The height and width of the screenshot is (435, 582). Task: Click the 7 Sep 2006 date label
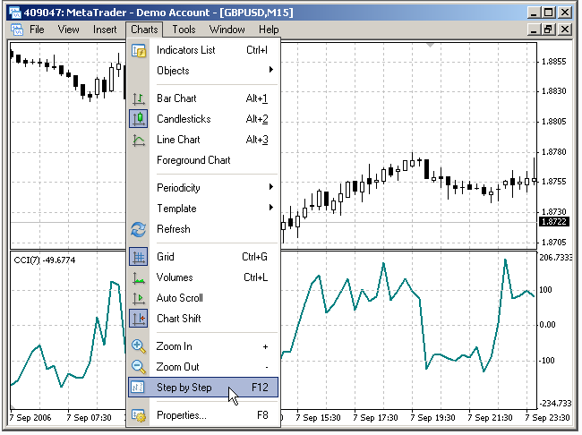[30, 418]
